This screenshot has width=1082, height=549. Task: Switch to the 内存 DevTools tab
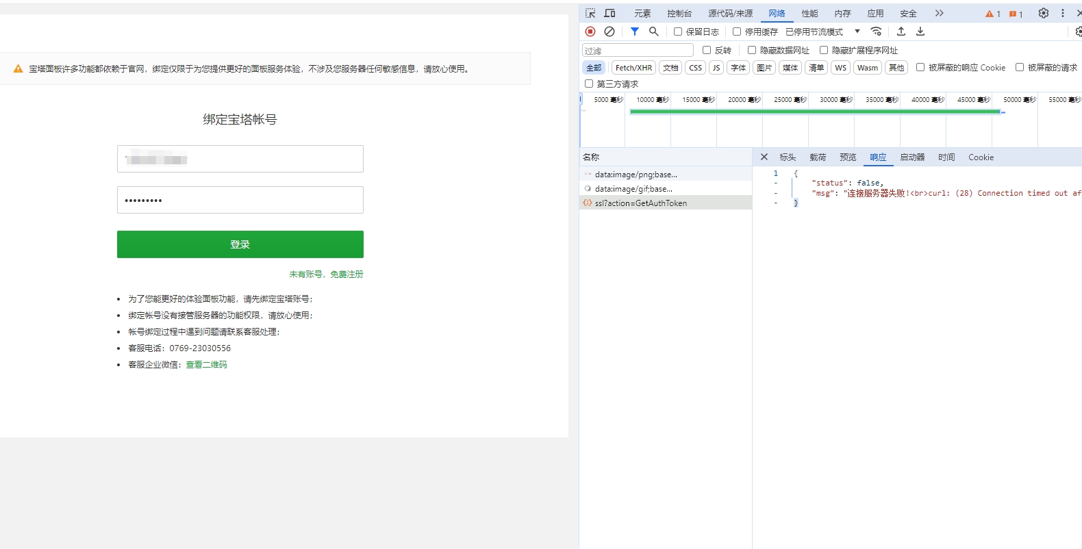tap(842, 13)
